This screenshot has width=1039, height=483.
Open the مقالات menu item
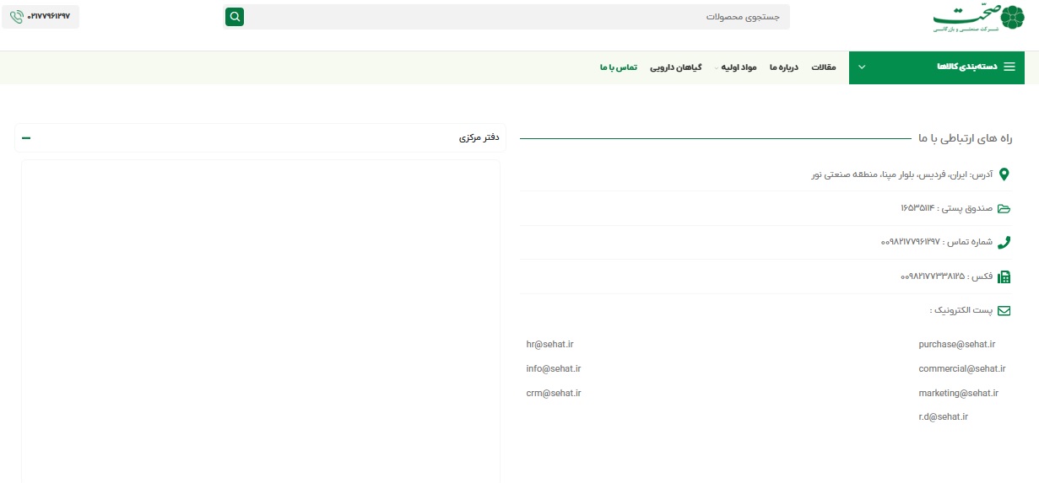(824, 67)
